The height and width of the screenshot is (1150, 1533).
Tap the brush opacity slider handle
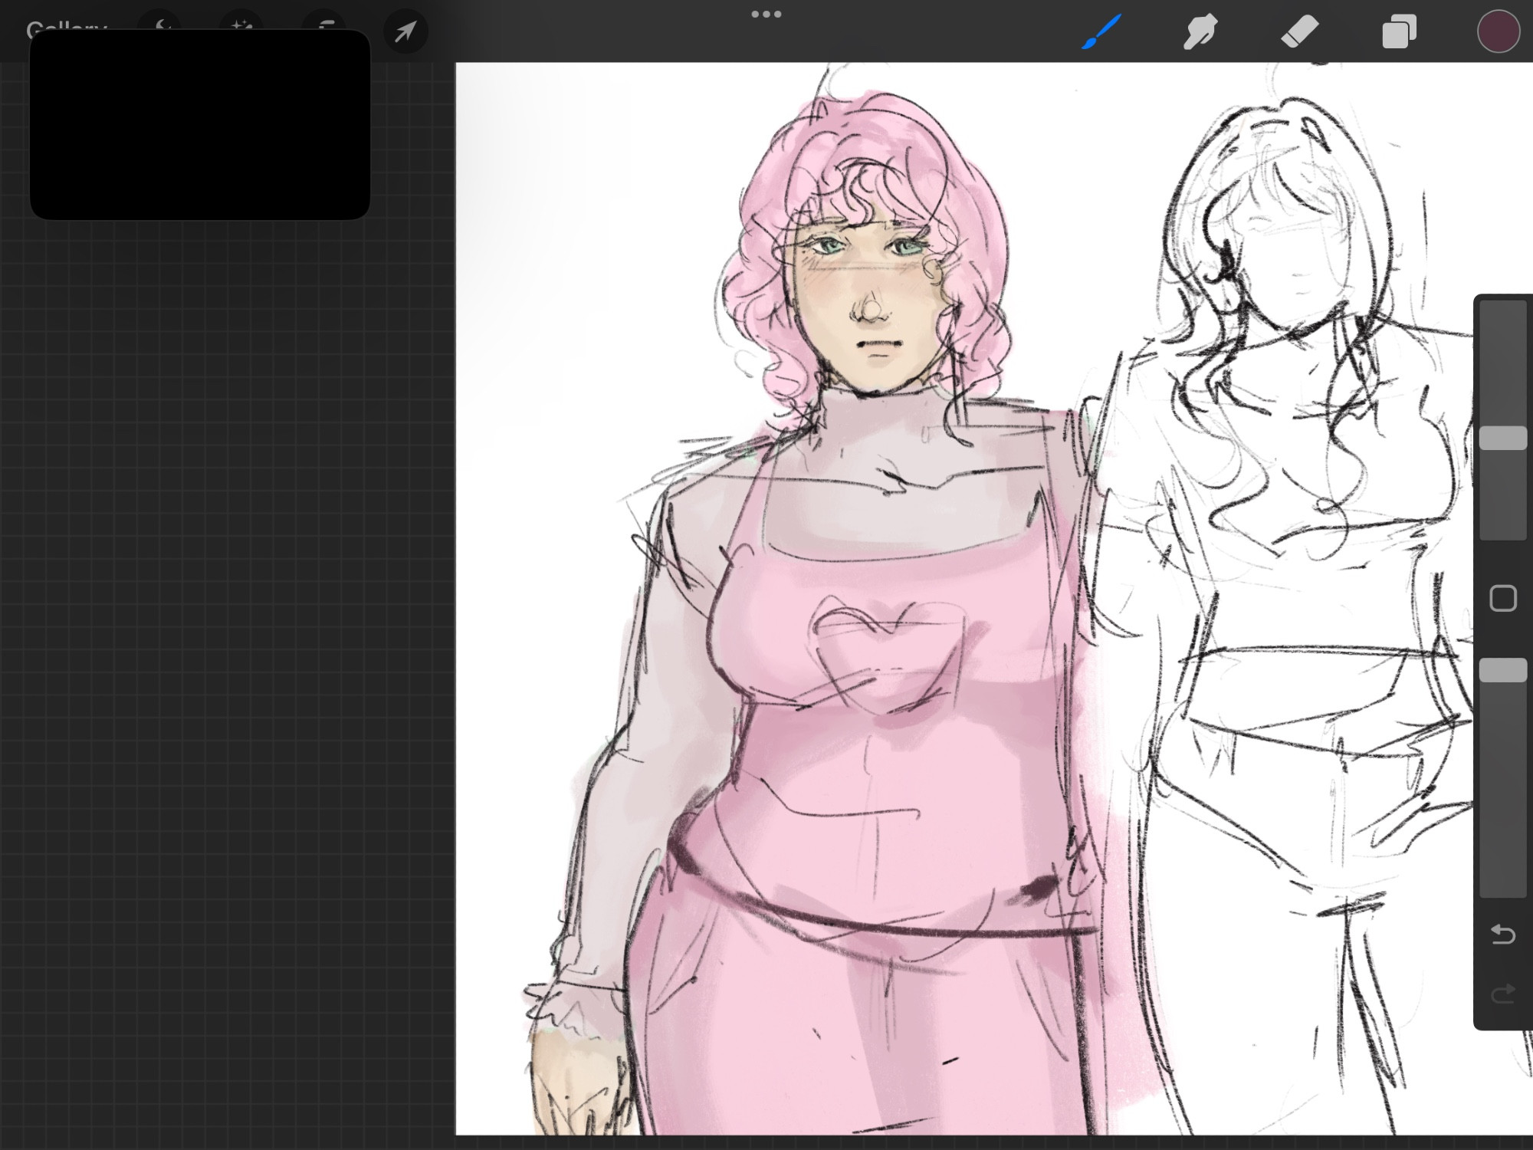(1503, 670)
